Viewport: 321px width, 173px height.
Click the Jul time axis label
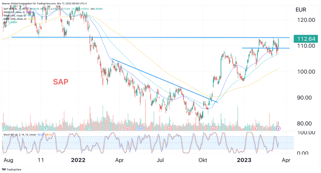pos(160,160)
